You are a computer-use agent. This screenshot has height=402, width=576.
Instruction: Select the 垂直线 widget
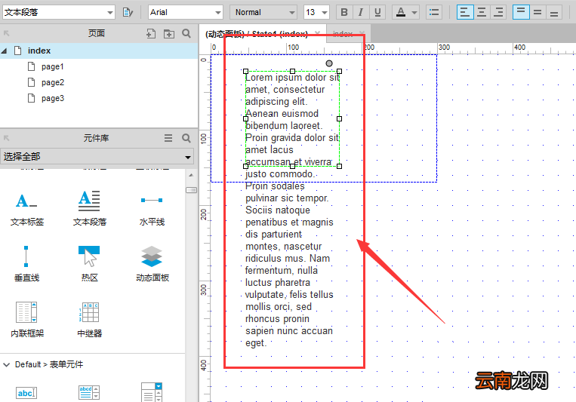coord(26,263)
